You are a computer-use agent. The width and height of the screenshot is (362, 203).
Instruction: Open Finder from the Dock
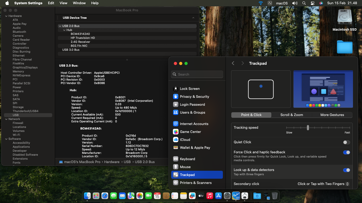pyautogui.click(x=87, y=196)
